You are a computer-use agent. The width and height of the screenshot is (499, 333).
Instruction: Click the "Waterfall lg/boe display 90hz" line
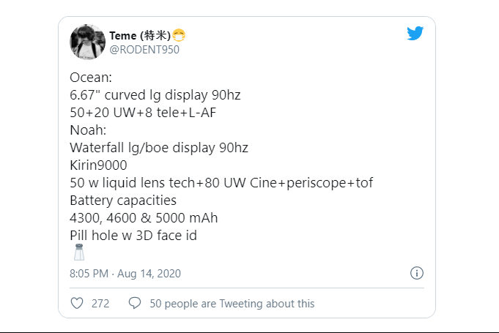click(x=159, y=148)
